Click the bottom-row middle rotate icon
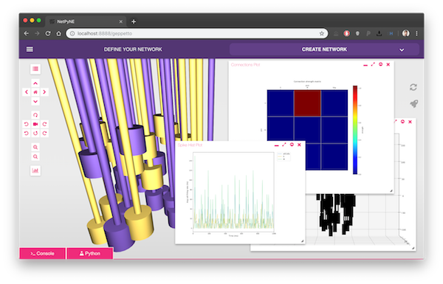Viewport: 443px width, 284px height. 35,134
